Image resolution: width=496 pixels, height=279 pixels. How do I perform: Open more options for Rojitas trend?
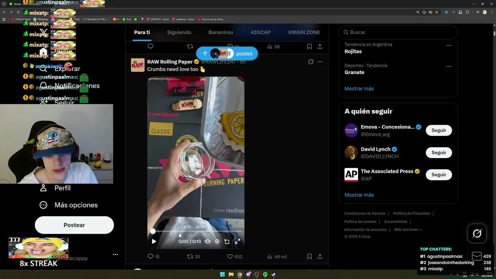[x=448, y=45]
